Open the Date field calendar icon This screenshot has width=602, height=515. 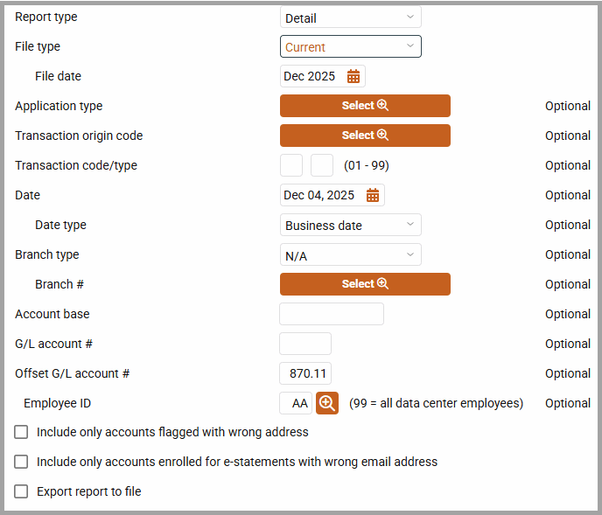(x=373, y=196)
